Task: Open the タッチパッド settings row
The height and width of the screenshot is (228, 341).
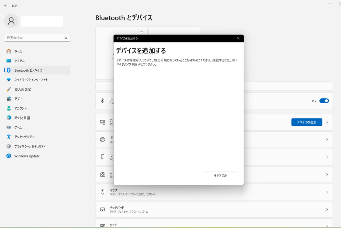Action: pos(214,209)
